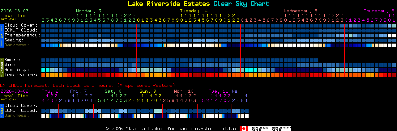Click the Temperature row label

tap(21, 75)
